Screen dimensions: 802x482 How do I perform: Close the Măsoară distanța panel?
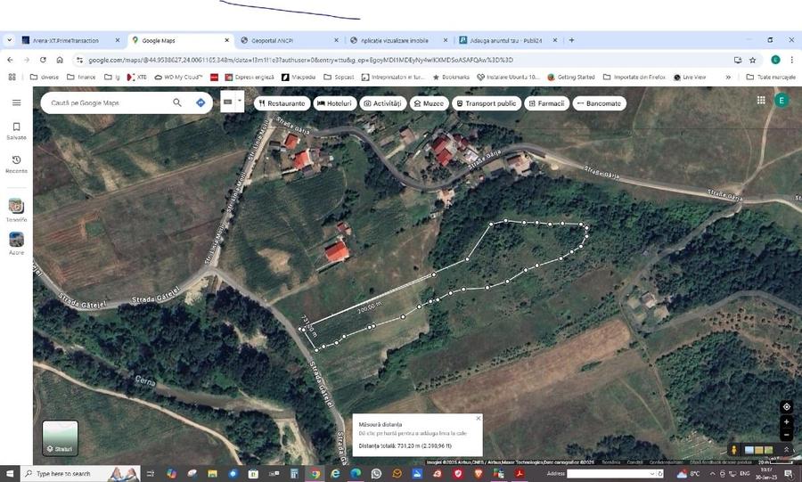[479, 418]
